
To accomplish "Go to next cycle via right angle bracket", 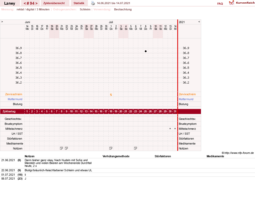I will click(36, 3).
